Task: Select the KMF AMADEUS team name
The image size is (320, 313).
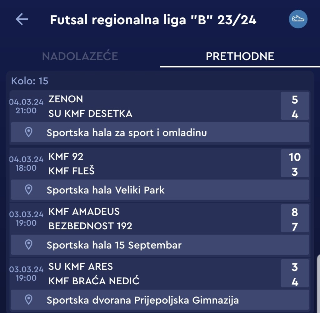Action: click(84, 211)
